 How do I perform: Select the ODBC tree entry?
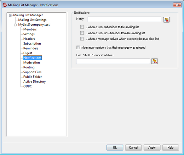(x=28, y=86)
